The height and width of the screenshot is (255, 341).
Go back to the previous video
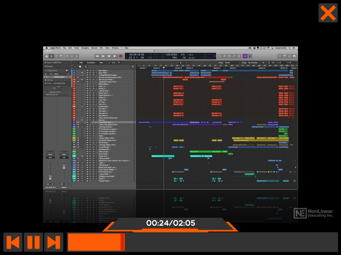[13, 242]
